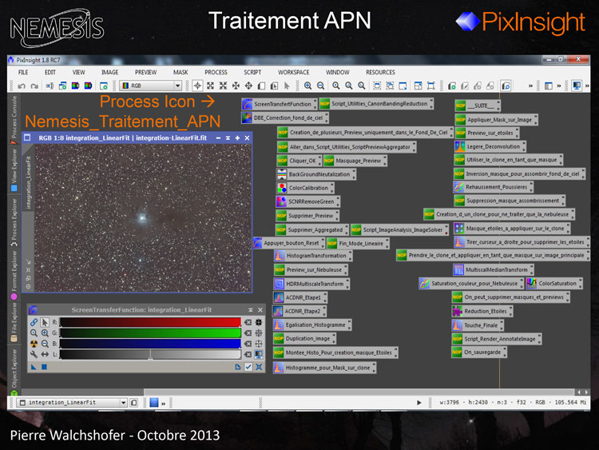599x450 pixels.
Task: Click the Legere_Deconvolution process icon
Action: click(x=490, y=146)
